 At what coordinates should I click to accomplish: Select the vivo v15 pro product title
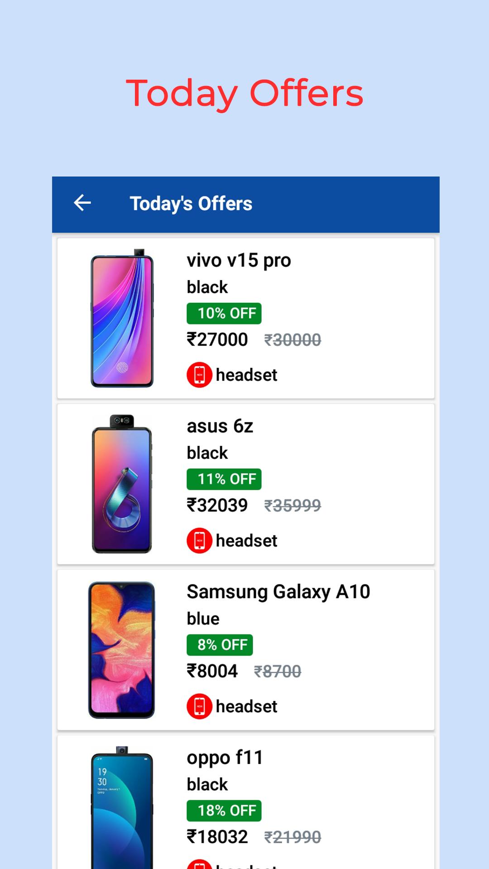click(239, 261)
